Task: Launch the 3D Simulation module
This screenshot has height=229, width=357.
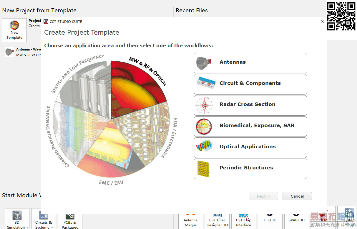Action: point(17,219)
